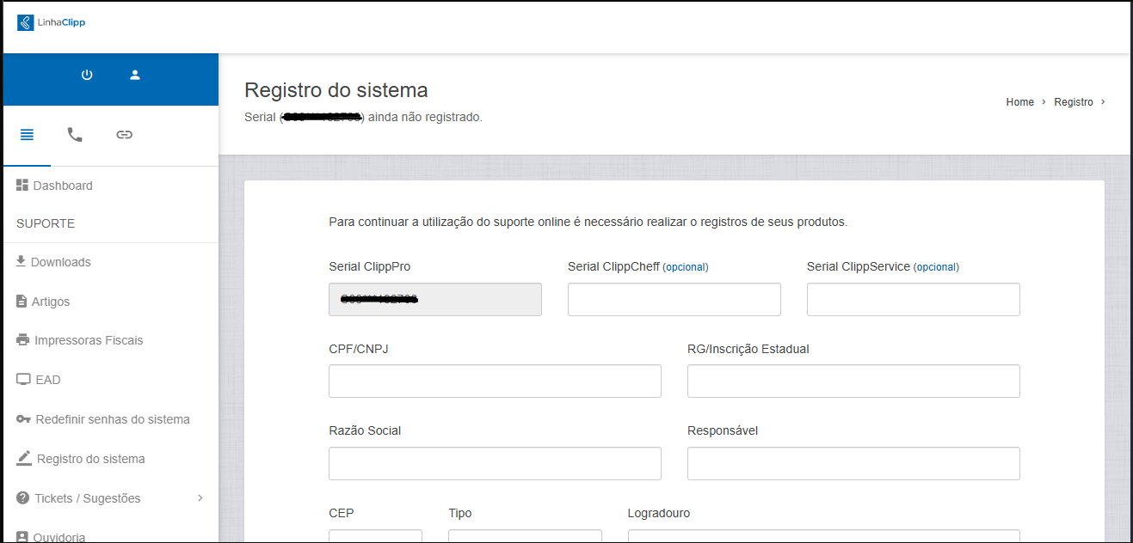Select the phone contact tab icon
Image resolution: width=1133 pixels, height=543 pixels.
click(x=75, y=135)
